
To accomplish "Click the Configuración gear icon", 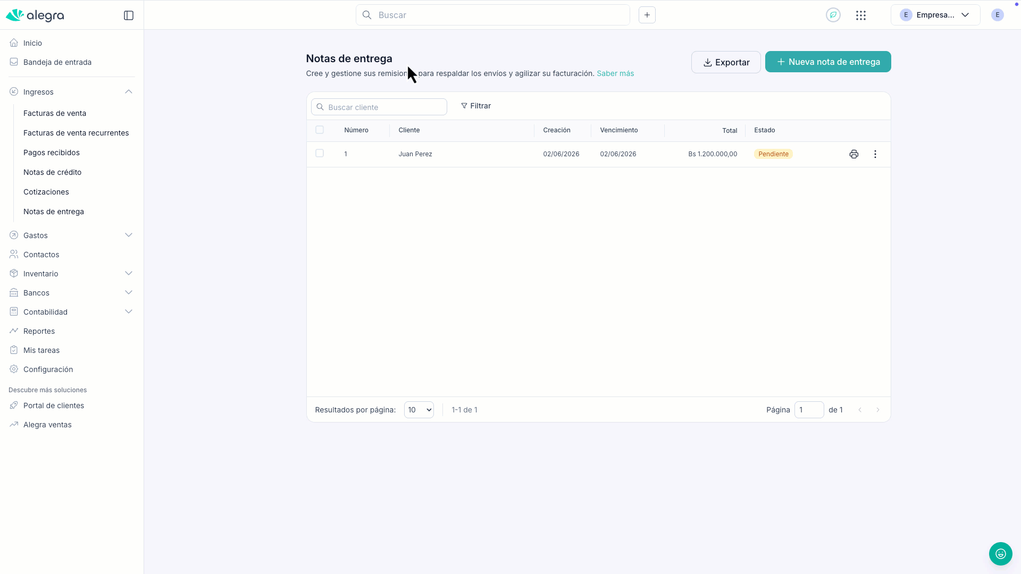I will (x=14, y=369).
